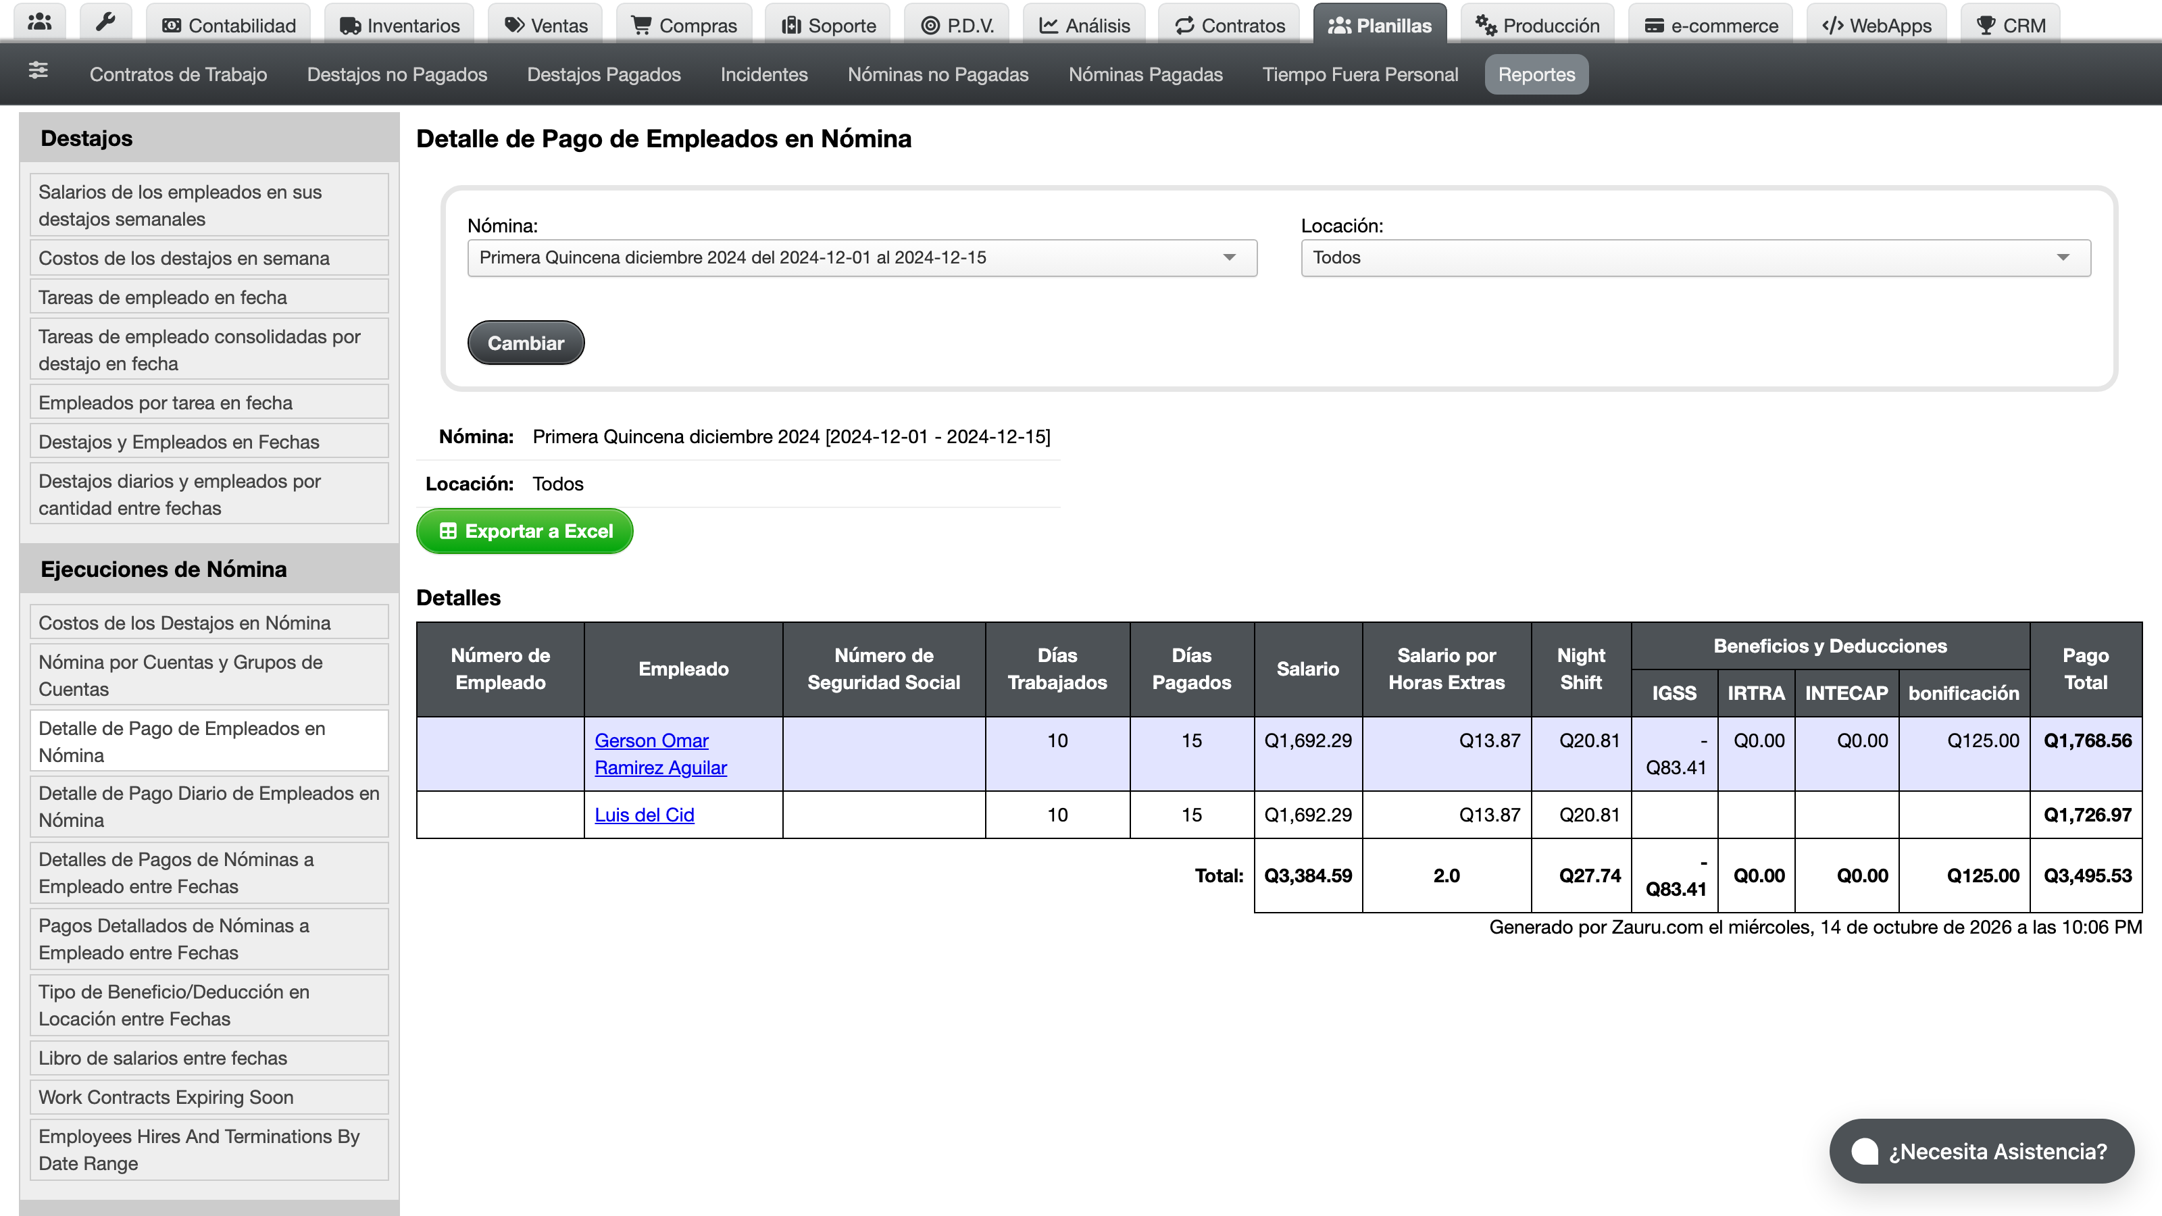Open the wrench settings tab
This screenshot has height=1216, width=2162.
point(106,23)
